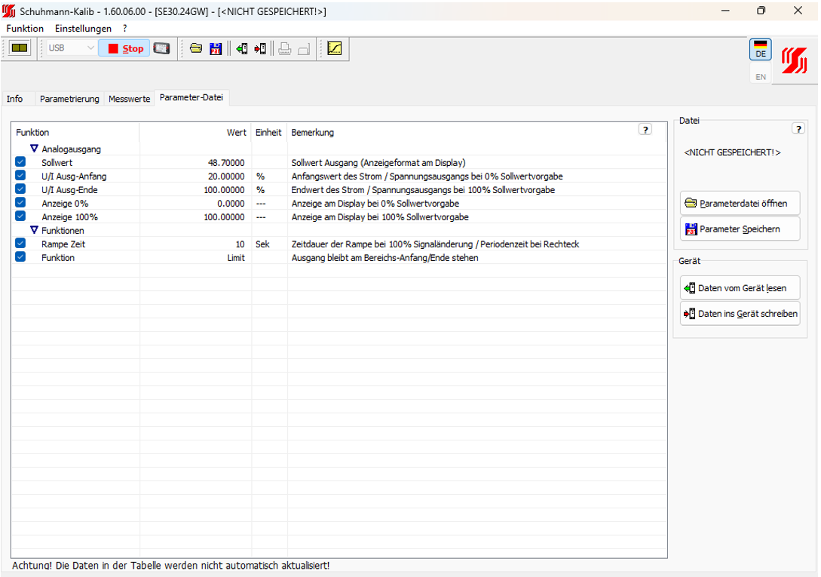Uncheck the Rampe Zeit checkbox
This screenshot has height=577, width=821.
pos(20,243)
